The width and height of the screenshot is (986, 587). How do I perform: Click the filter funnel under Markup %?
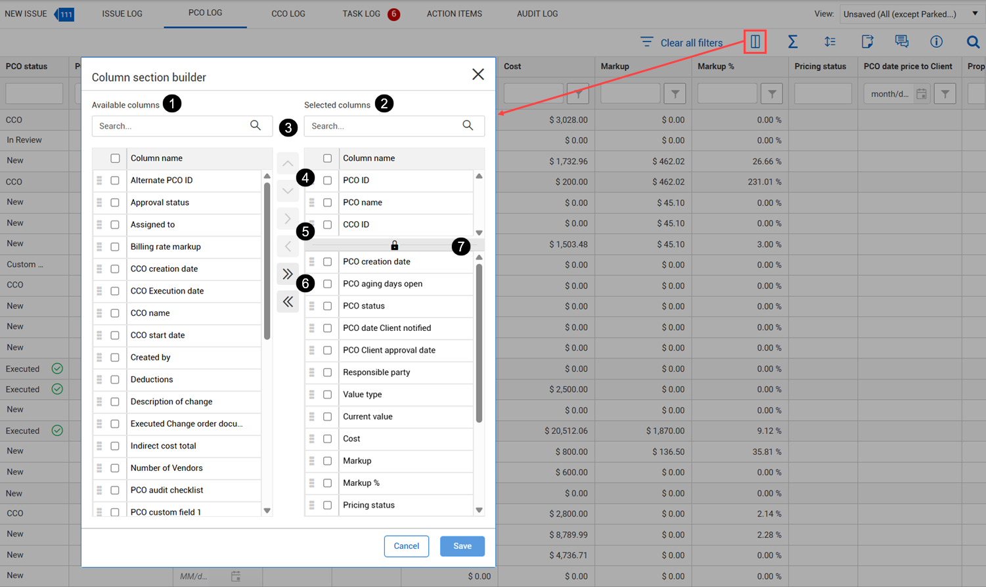point(772,94)
